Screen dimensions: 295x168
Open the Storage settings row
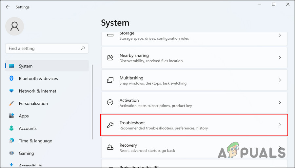194,39
